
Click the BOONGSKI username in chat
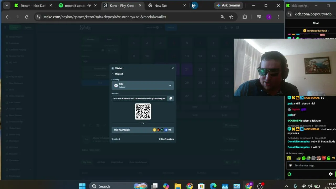(294, 120)
